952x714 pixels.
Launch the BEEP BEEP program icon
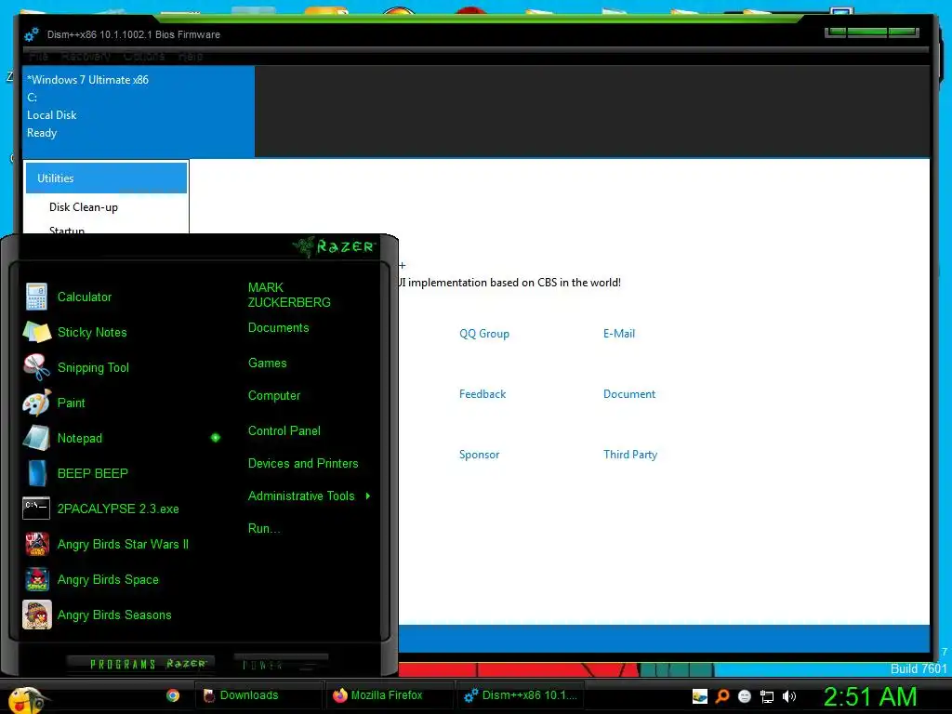(x=36, y=473)
